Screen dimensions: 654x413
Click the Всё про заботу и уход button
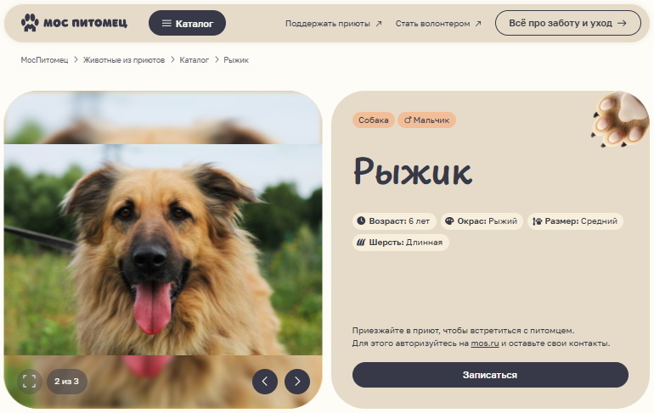567,23
